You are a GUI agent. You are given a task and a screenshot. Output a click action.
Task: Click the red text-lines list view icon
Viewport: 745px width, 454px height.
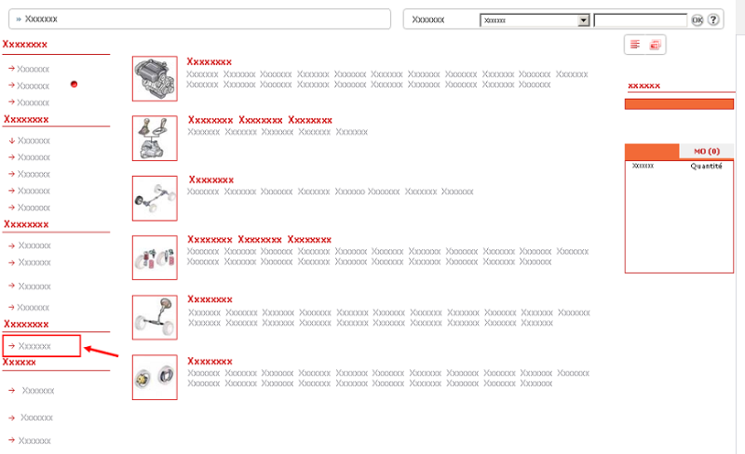coord(635,45)
